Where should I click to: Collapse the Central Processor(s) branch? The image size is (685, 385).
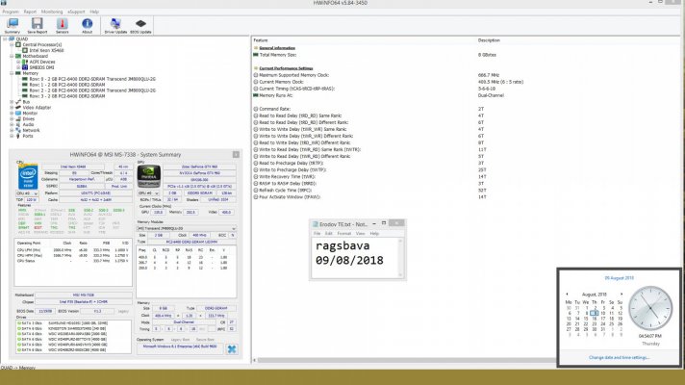12,44
